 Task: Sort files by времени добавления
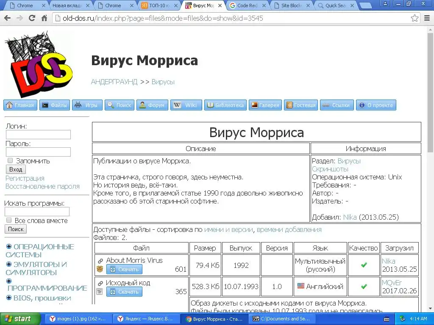pyautogui.click(x=289, y=230)
